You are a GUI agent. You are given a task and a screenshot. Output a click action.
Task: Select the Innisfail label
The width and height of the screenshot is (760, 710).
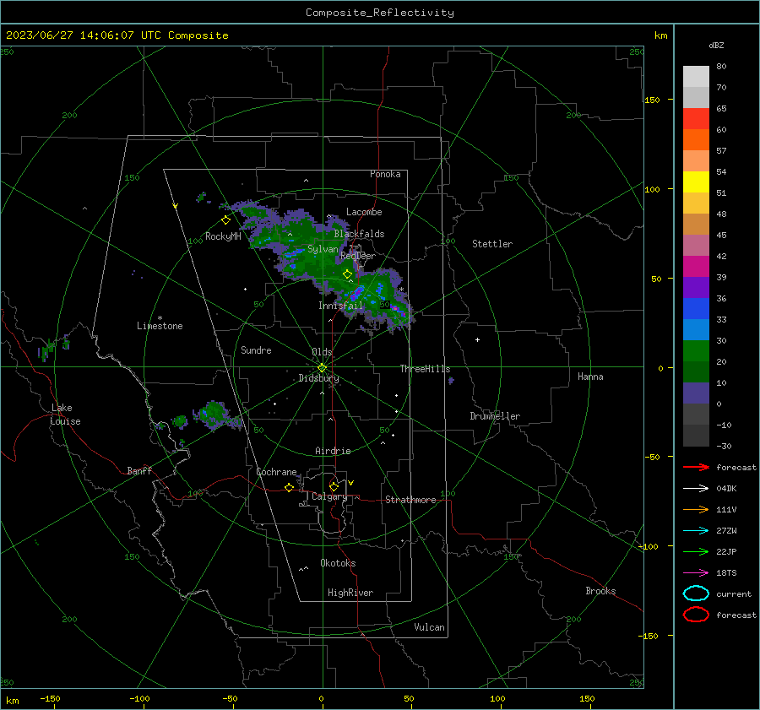pos(340,306)
